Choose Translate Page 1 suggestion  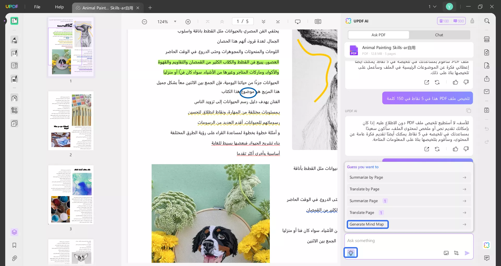tap(409, 213)
